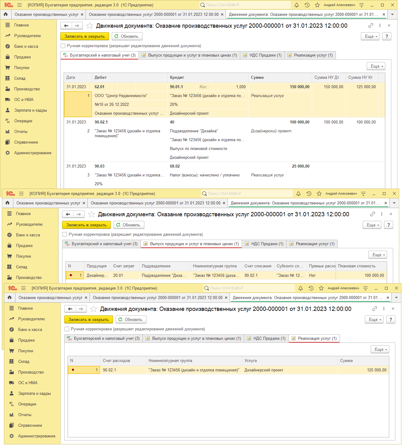This screenshot has width=402, height=445.
Task: Open settings menu lines icon in top window
Action: 361,5
